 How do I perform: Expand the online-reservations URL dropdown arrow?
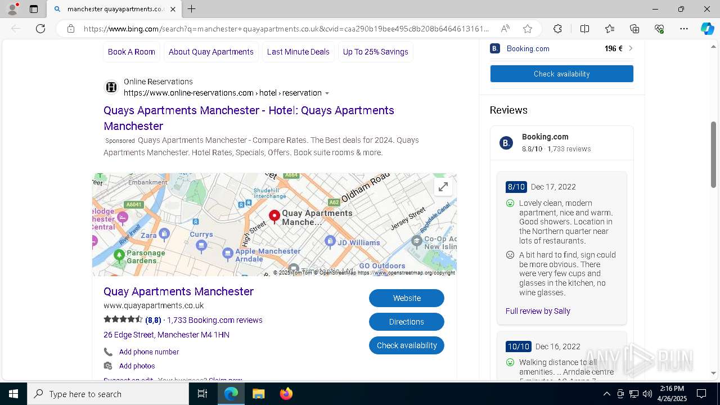pyautogui.click(x=327, y=93)
